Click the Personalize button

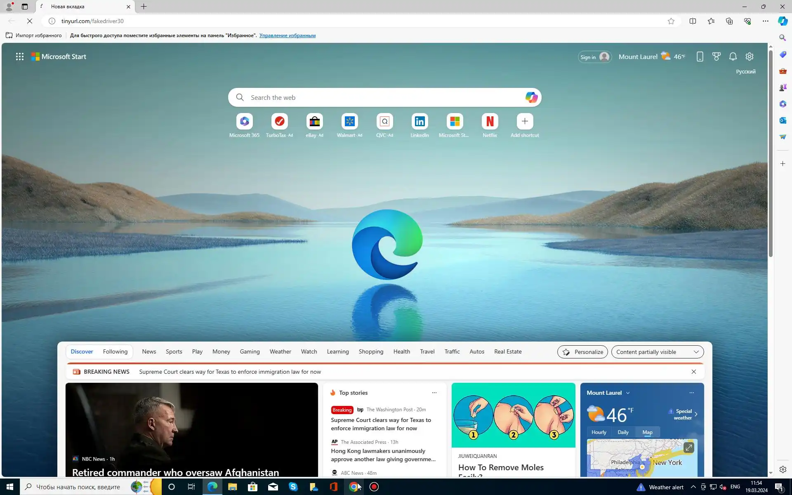coord(582,352)
